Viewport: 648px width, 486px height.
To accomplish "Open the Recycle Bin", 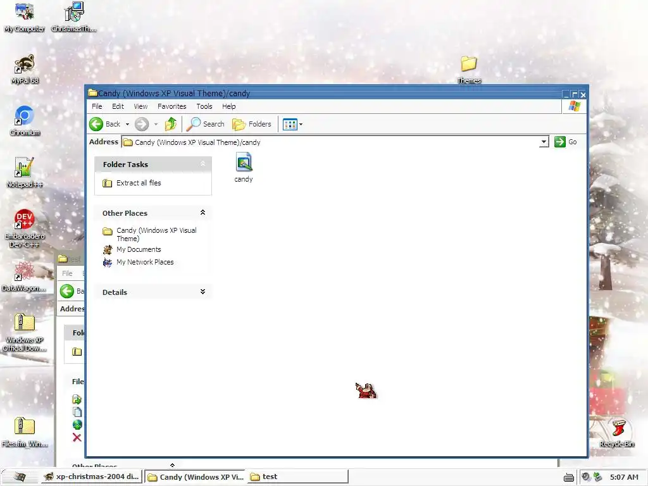I will [616, 433].
